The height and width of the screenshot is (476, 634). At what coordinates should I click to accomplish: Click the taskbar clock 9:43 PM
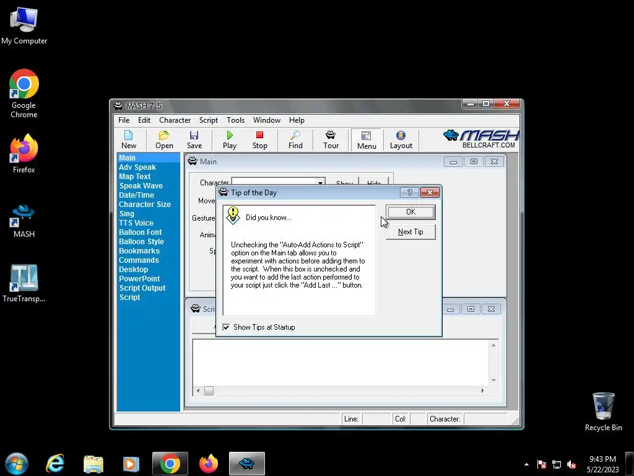click(602, 459)
